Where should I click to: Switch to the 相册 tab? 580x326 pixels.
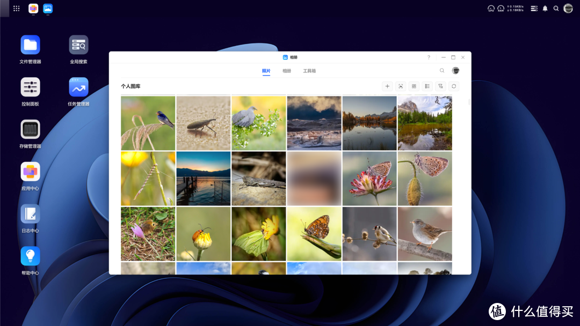tap(287, 71)
